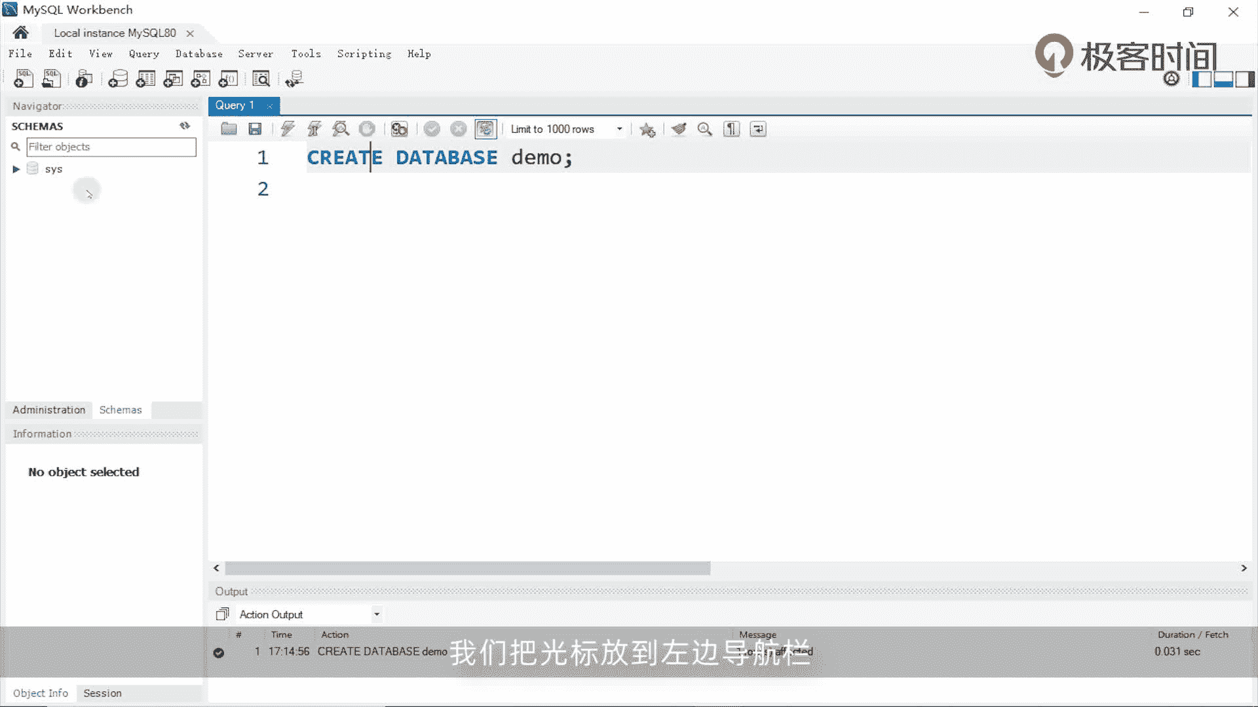Expand the sys schema tree node
Screen dimensions: 1258x707
[16, 169]
